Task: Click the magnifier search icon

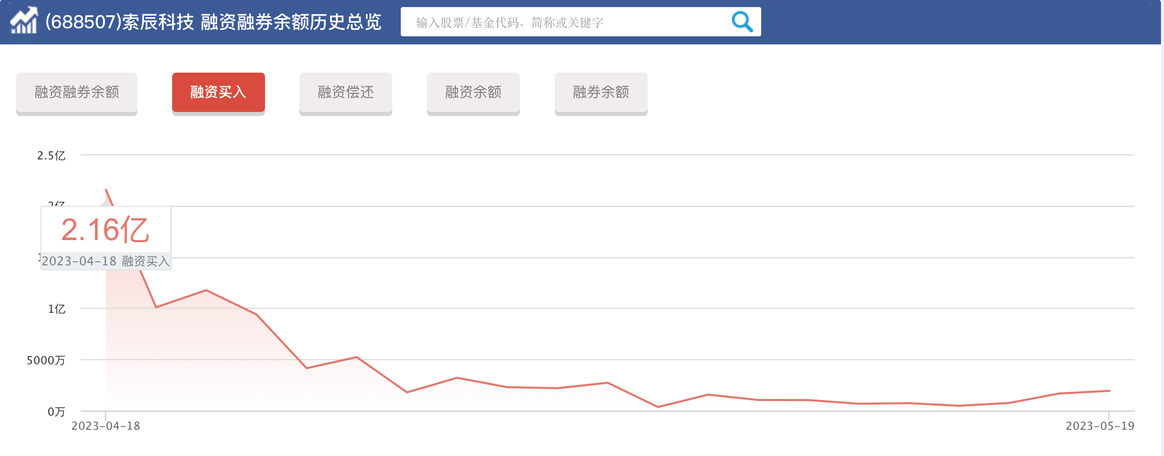Action: pyautogui.click(x=742, y=22)
